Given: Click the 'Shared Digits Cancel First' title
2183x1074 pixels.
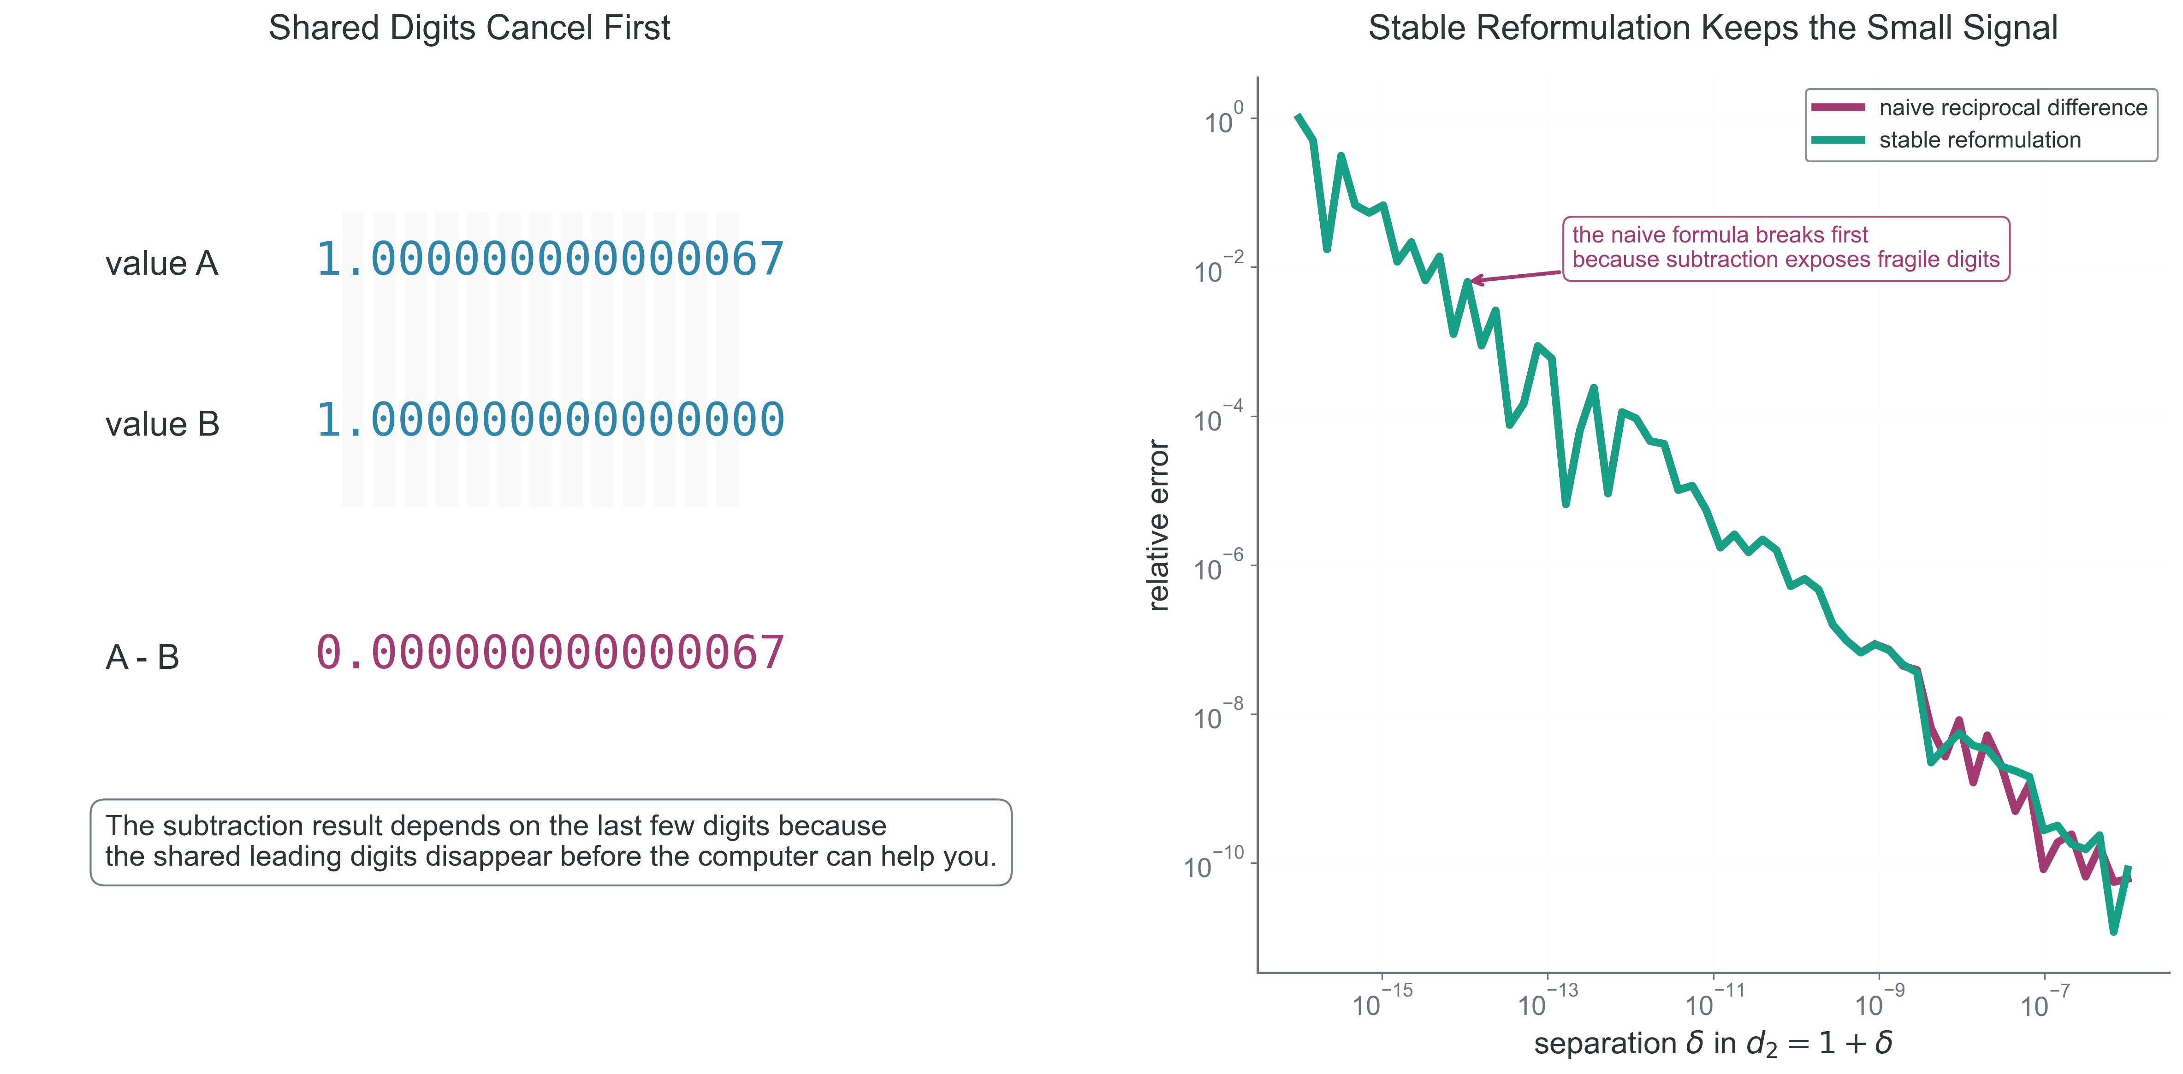Looking at the screenshot, I should point(469,28).
